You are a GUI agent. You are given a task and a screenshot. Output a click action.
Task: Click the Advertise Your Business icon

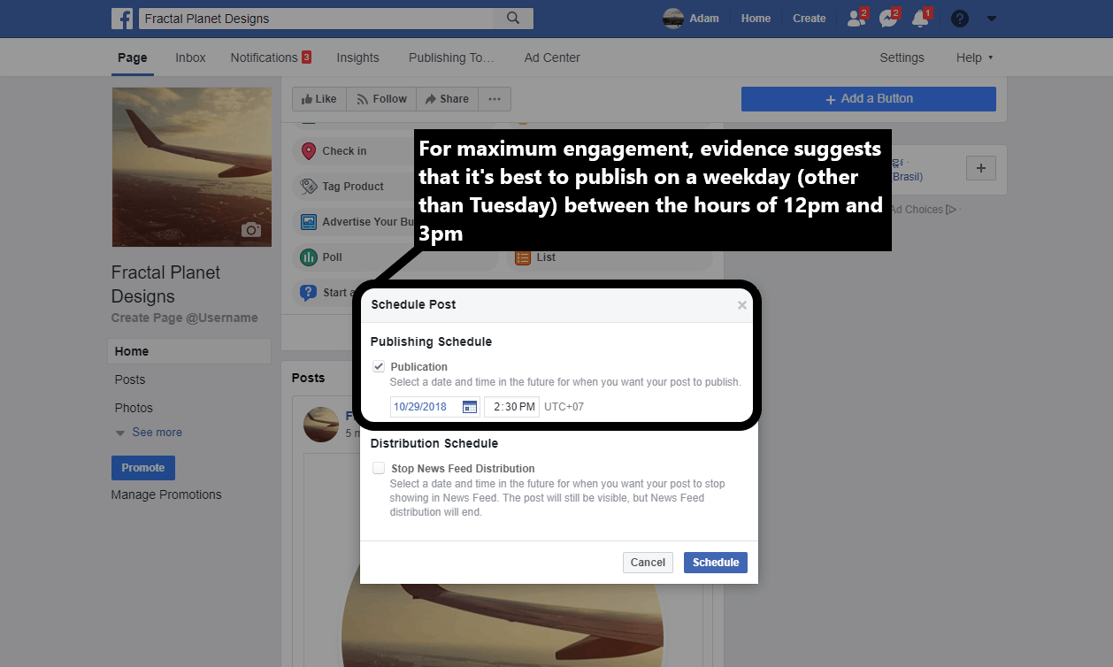coord(308,222)
